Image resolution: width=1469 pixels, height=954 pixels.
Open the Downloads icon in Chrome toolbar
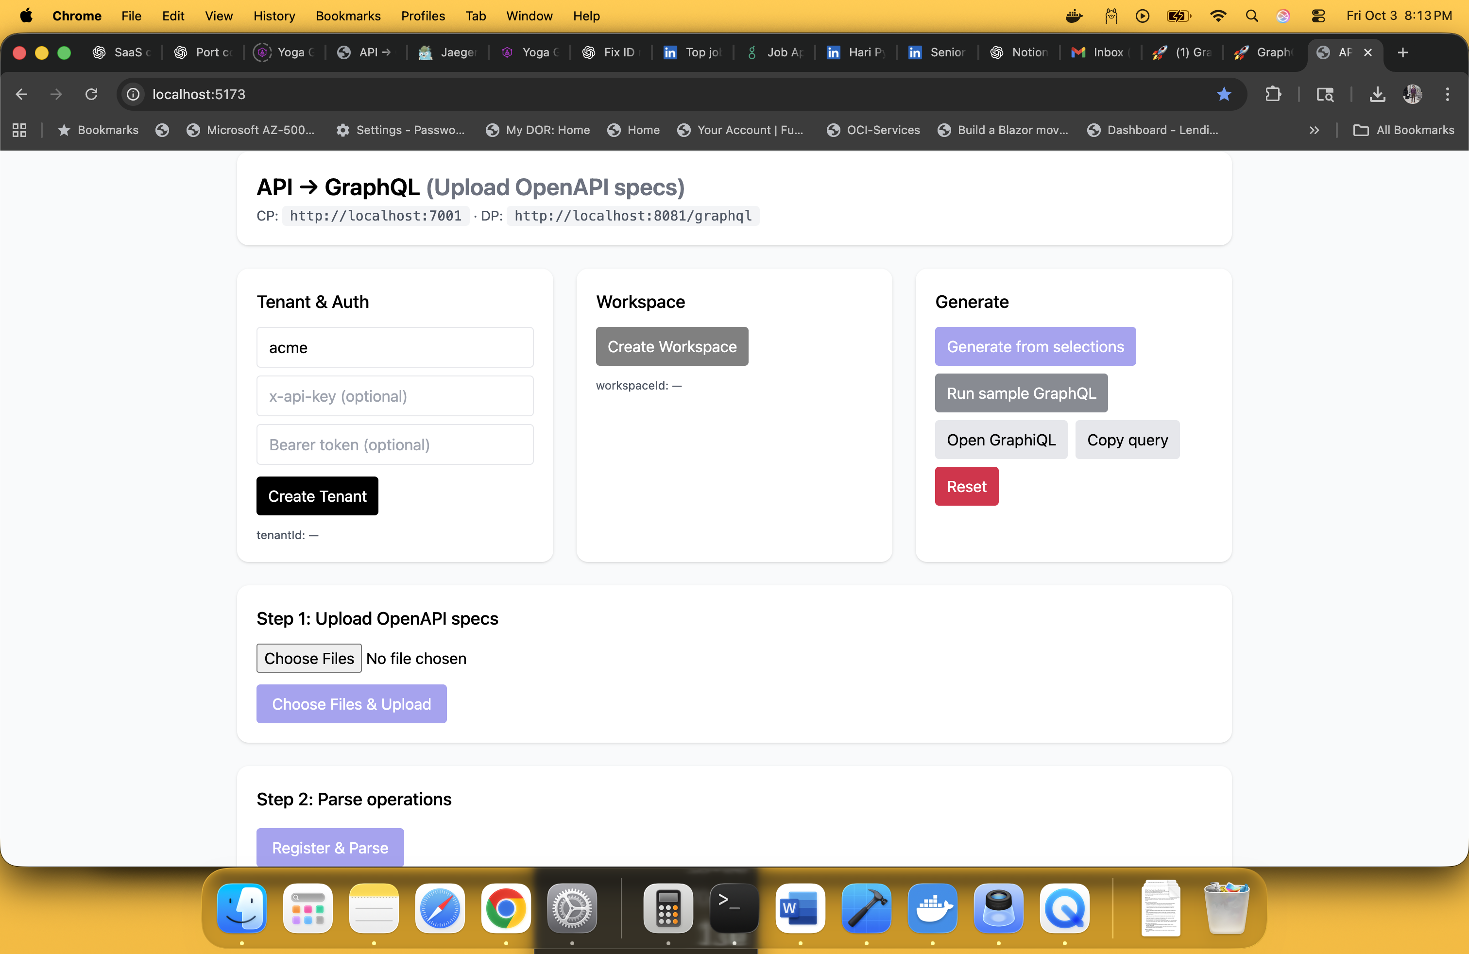pyautogui.click(x=1377, y=94)
